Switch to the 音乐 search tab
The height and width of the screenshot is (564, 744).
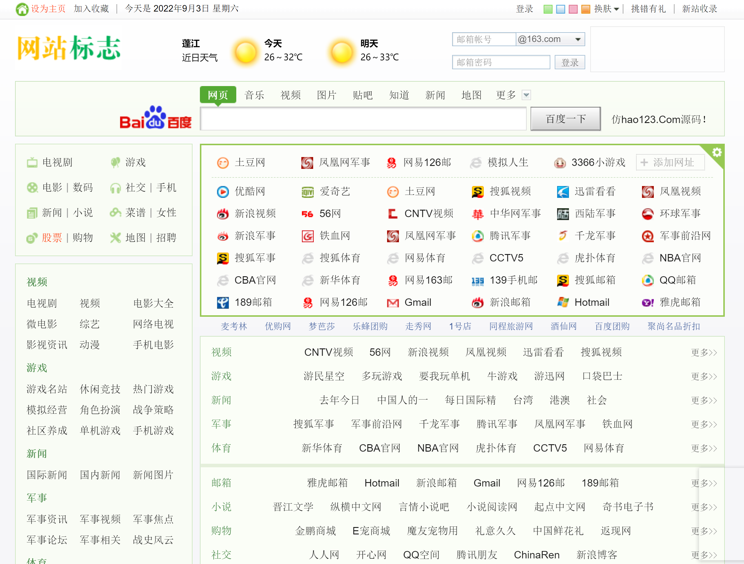[254, 95]
